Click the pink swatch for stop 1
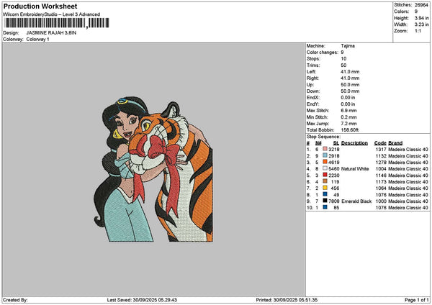Image resolution: width=432 pixels, height=305 pixels. 325,149
